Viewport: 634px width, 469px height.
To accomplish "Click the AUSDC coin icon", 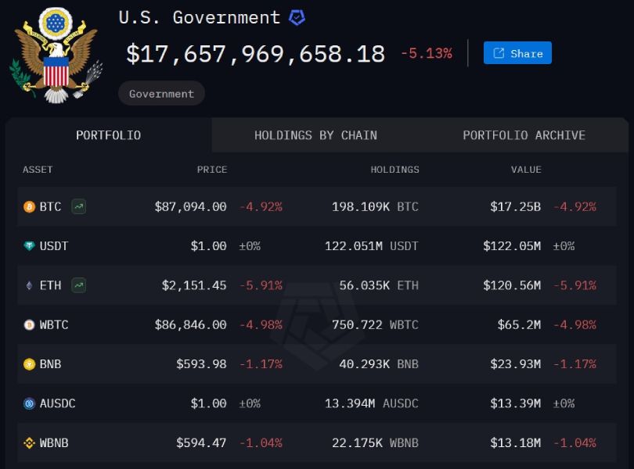I will [x=30, y=403].
